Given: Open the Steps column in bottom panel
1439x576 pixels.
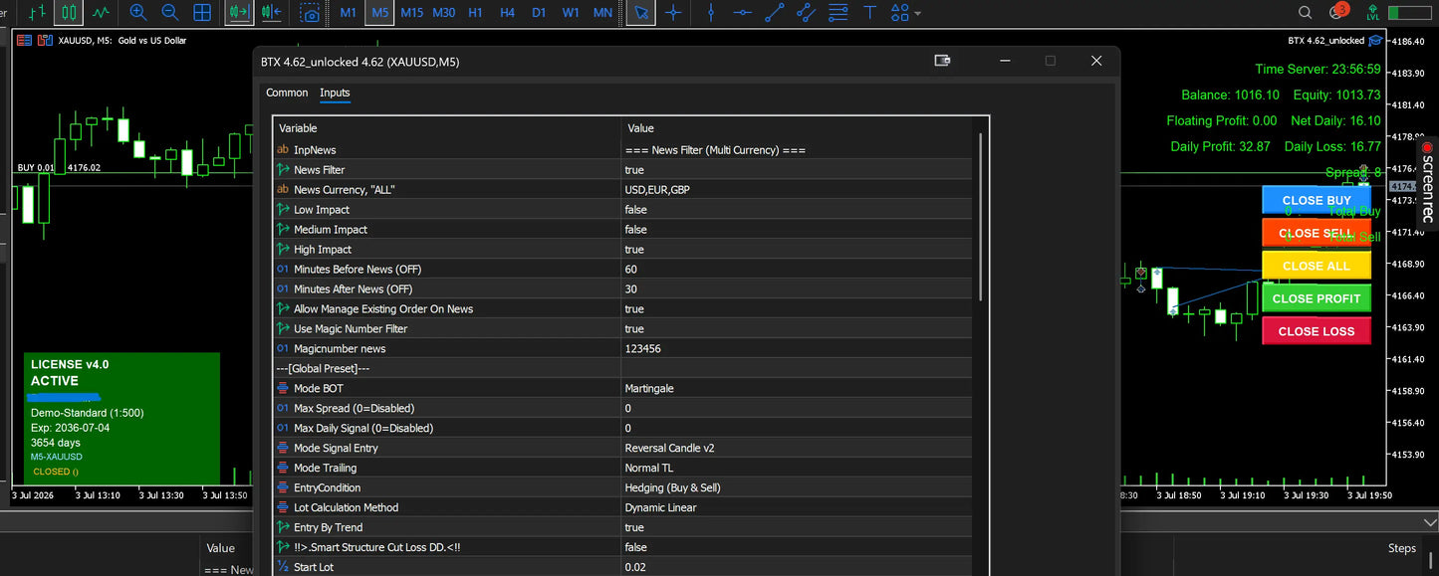Looking at the screenshot, I should (x=1401, y=548).
